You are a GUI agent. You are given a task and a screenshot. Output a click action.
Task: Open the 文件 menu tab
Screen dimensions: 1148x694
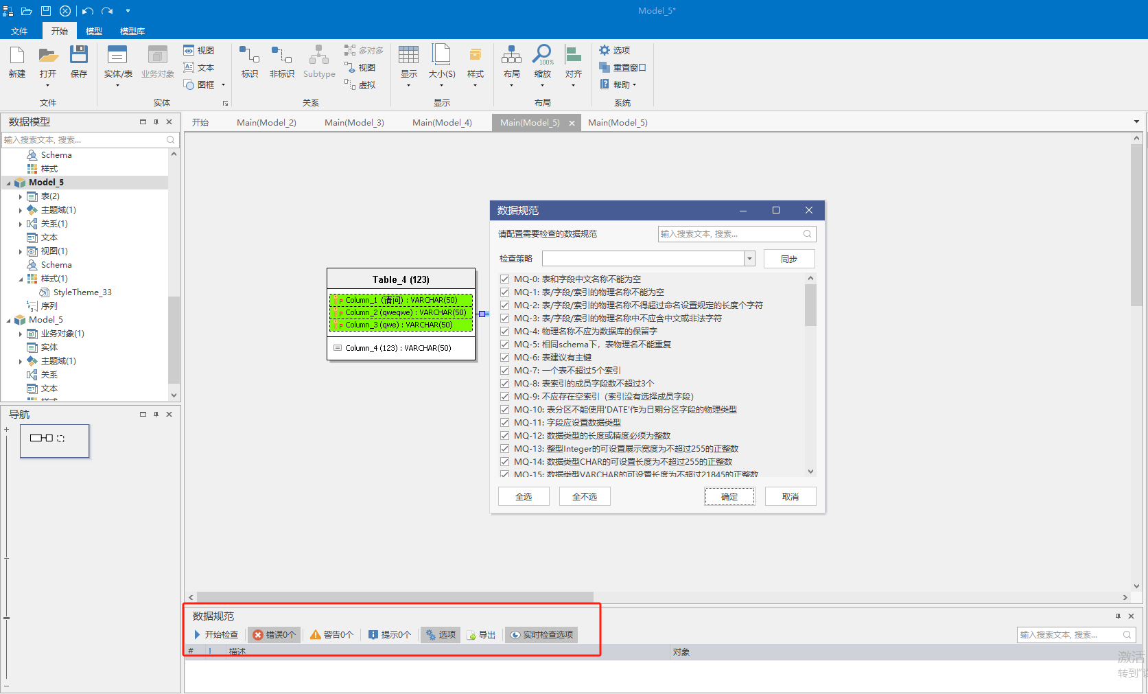[19, 31]
